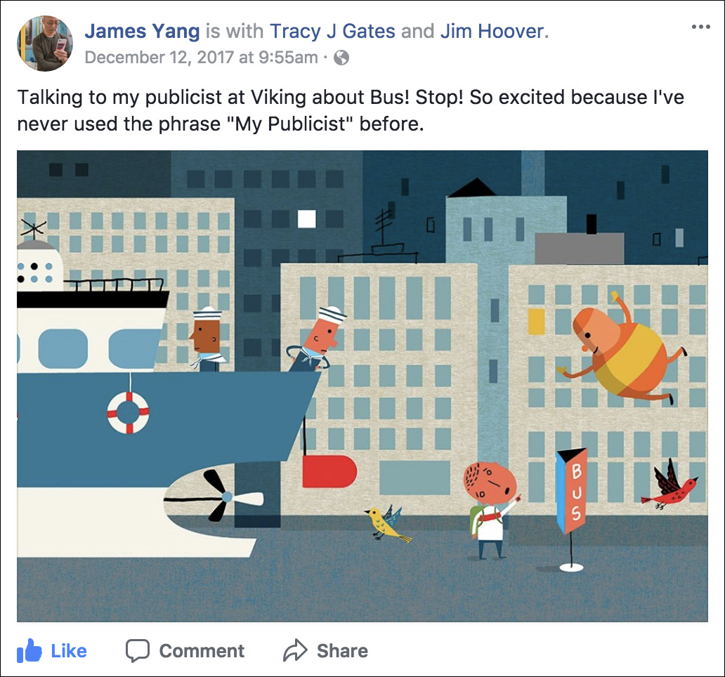725x677 pixels.
Task: Click the Share arrow icon
Action: click(x=295, y=650)
